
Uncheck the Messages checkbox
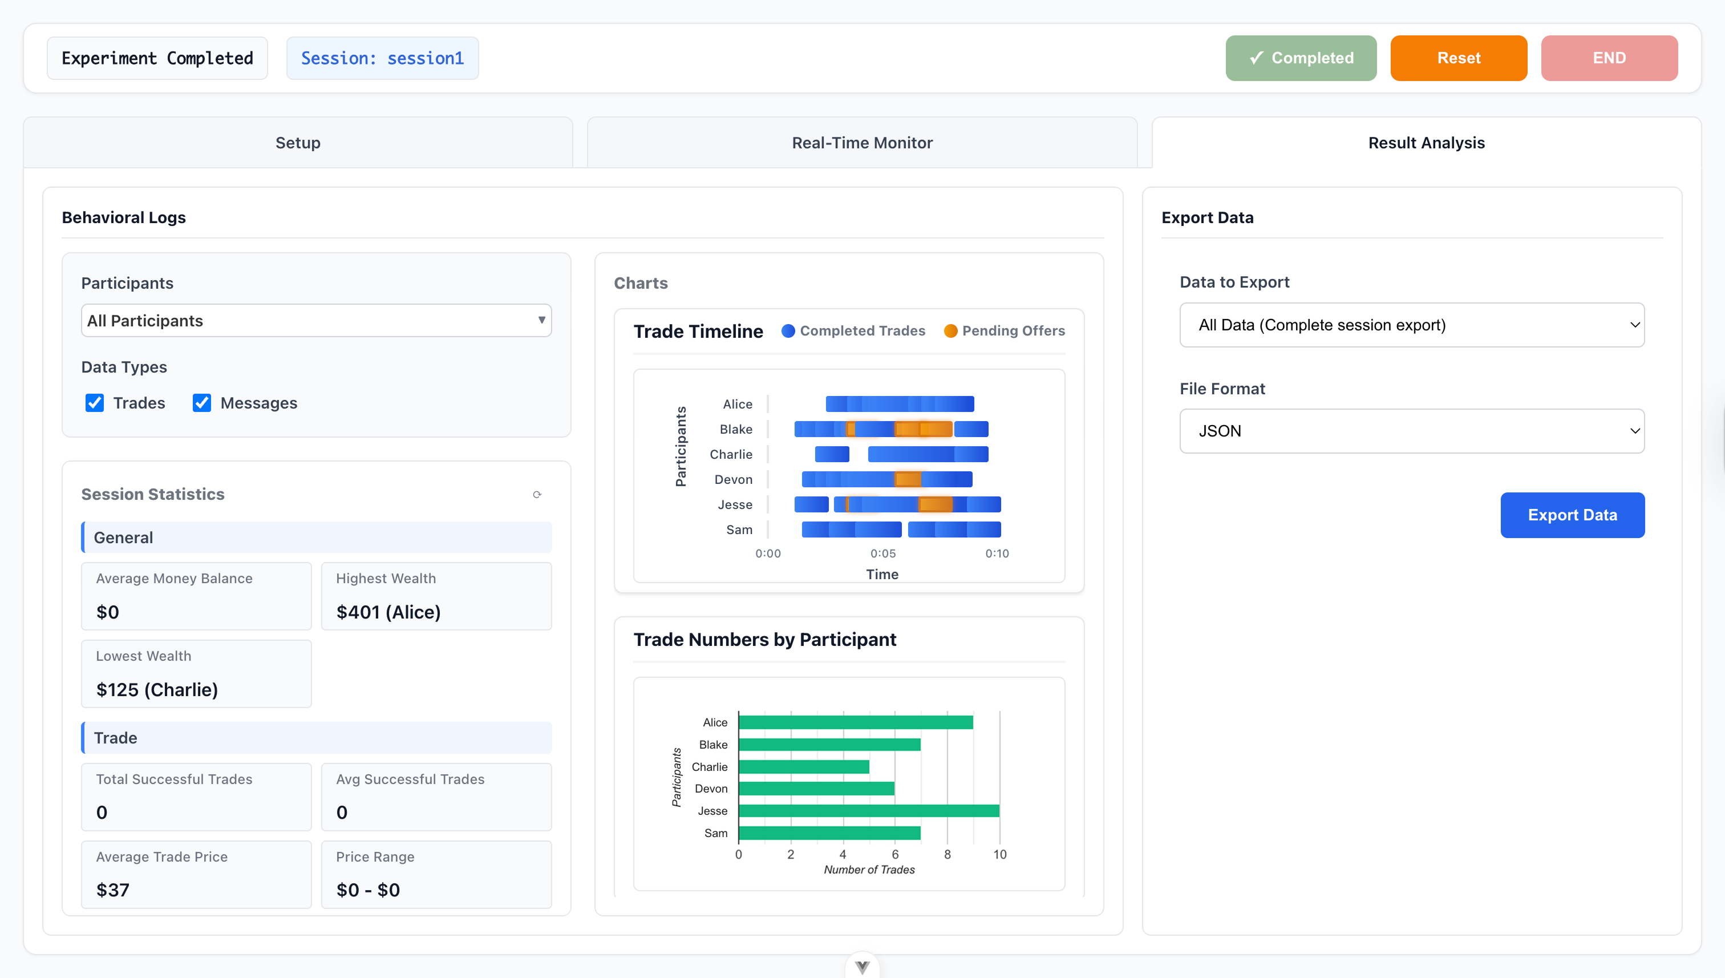[201, 403]
